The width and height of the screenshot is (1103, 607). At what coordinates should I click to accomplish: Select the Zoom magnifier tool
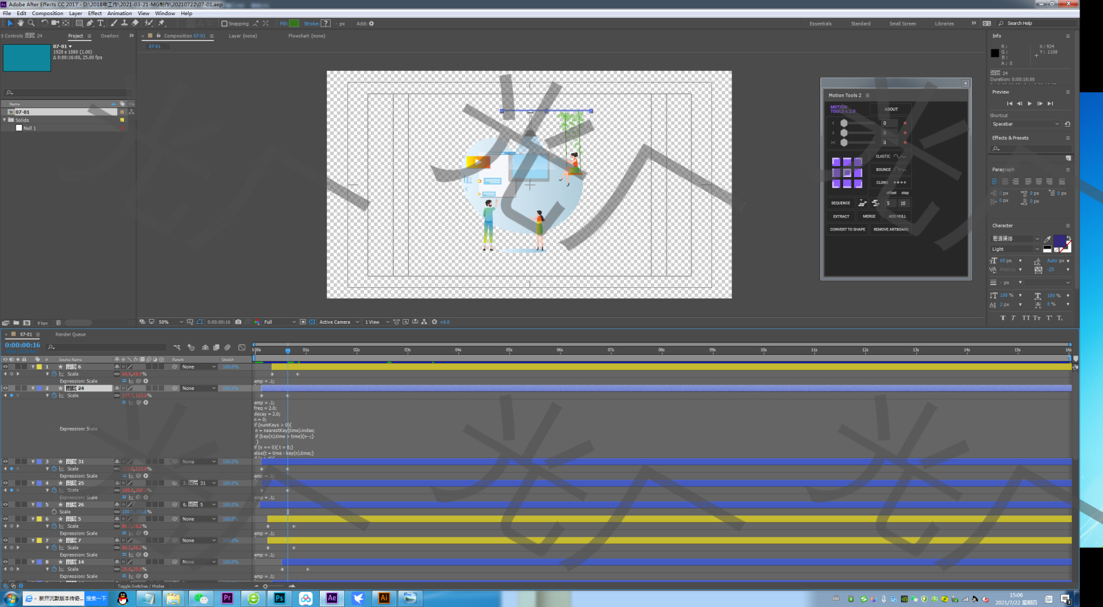click(x=31, y=23)
